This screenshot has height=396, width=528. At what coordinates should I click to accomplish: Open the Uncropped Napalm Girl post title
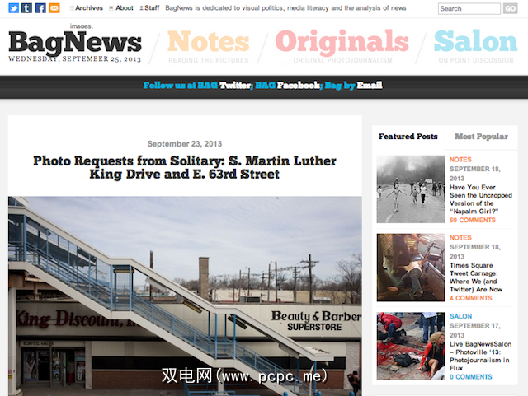[x=481, y=199]
